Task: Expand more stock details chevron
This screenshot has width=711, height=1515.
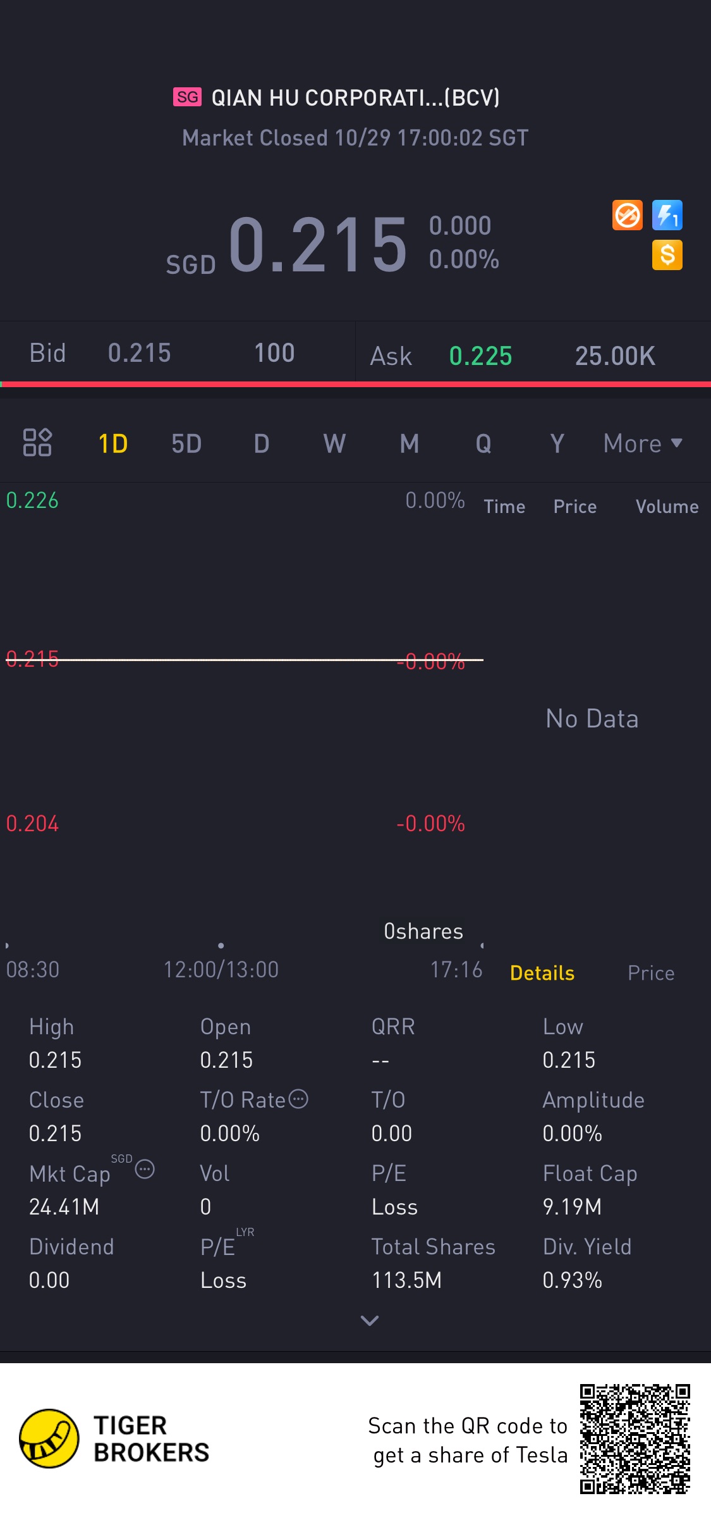Action: (369, 1321)
